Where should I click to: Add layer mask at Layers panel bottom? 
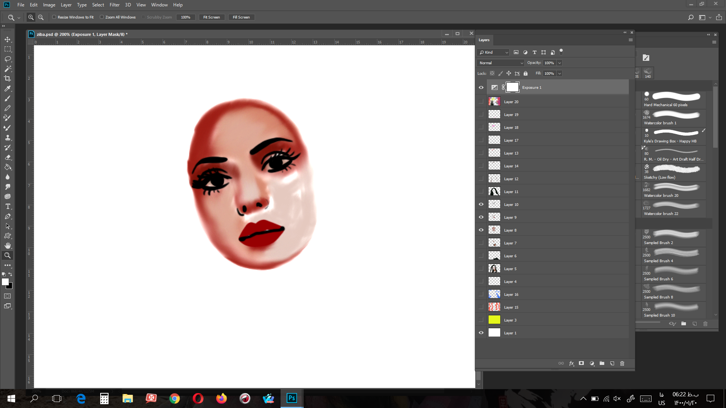[582, 363]
